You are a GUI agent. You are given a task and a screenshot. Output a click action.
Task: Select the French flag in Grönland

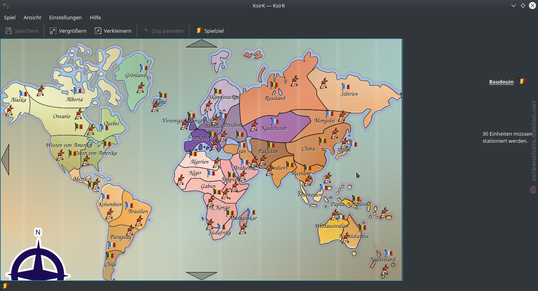coord(144,67)
